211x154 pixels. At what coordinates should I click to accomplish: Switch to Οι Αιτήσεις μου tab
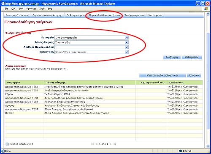coord(76,15)
